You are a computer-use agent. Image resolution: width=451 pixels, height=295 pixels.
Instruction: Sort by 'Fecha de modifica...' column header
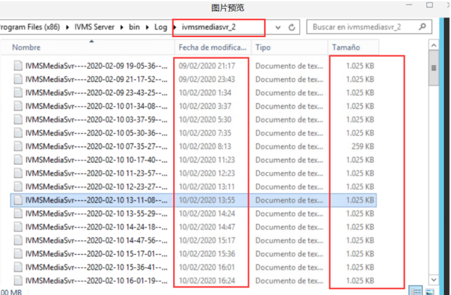point(213,47)
